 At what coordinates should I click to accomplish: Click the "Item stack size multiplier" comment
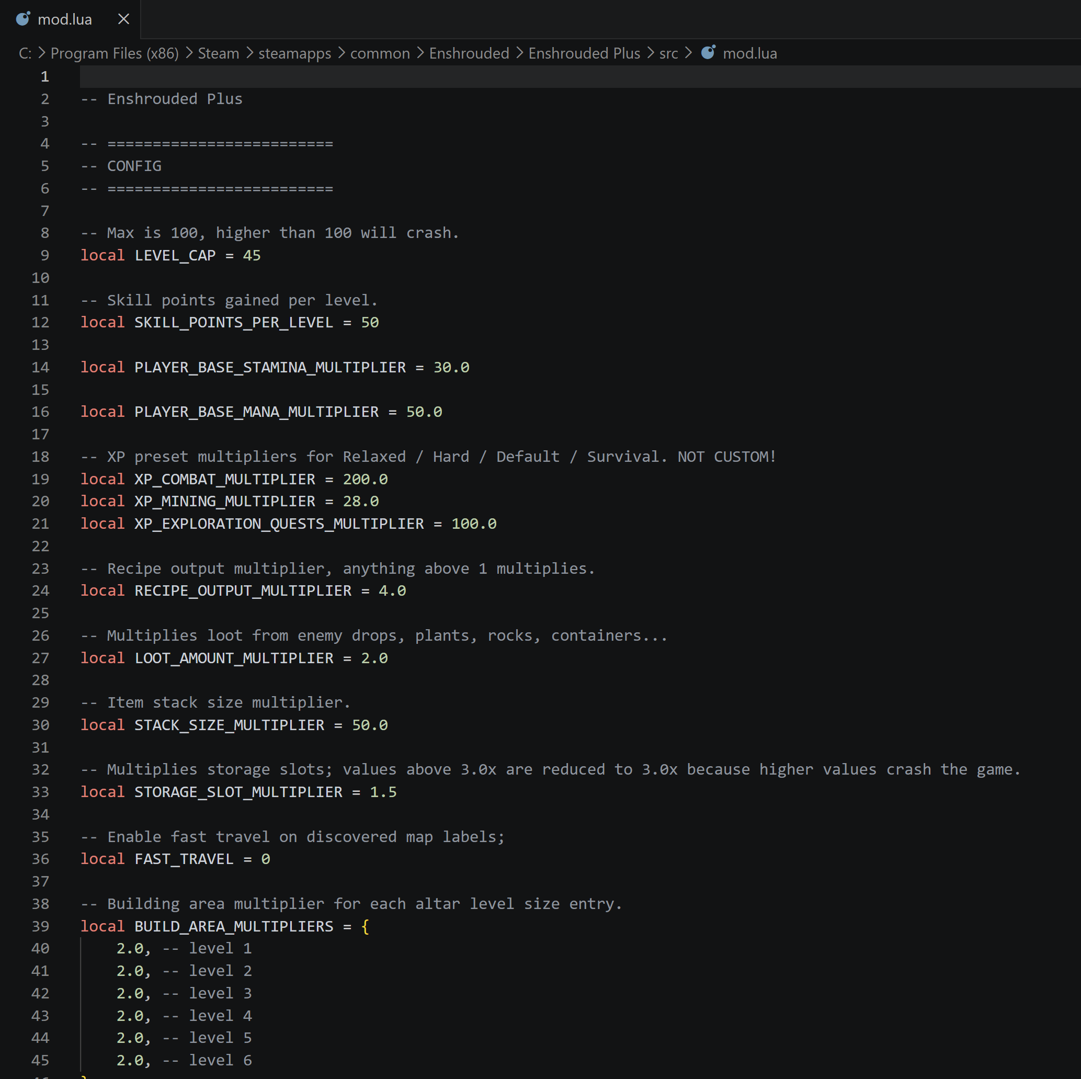(x=215, y=703)
